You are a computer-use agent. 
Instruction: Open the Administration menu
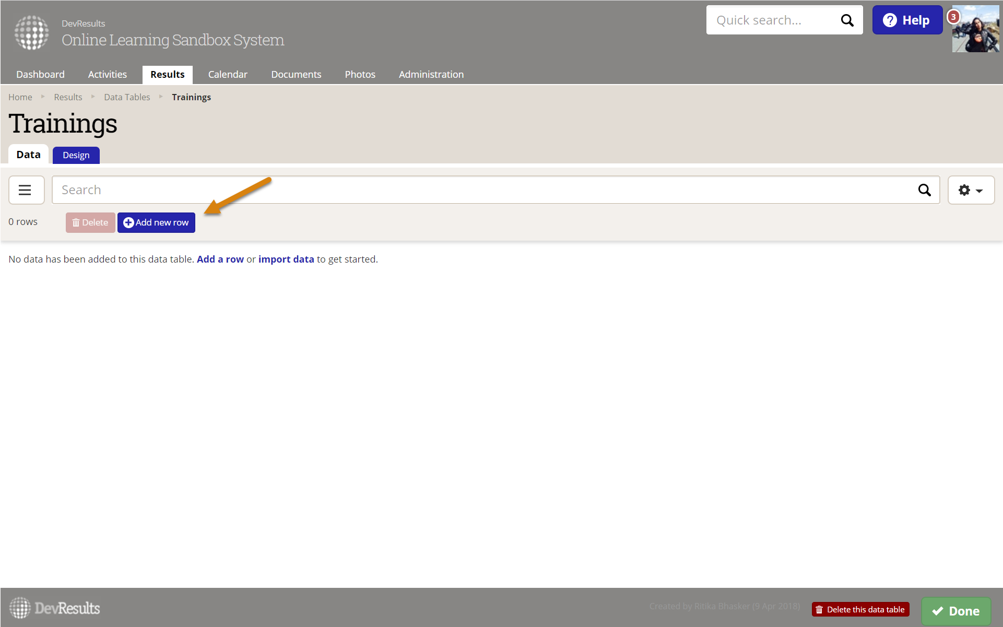point(431,74)
